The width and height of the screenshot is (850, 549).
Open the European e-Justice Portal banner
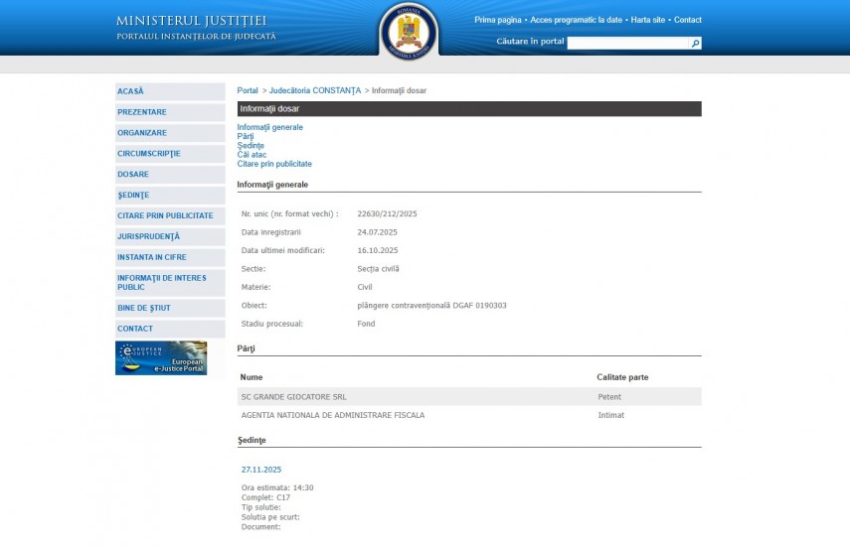[x=161, y=358]
